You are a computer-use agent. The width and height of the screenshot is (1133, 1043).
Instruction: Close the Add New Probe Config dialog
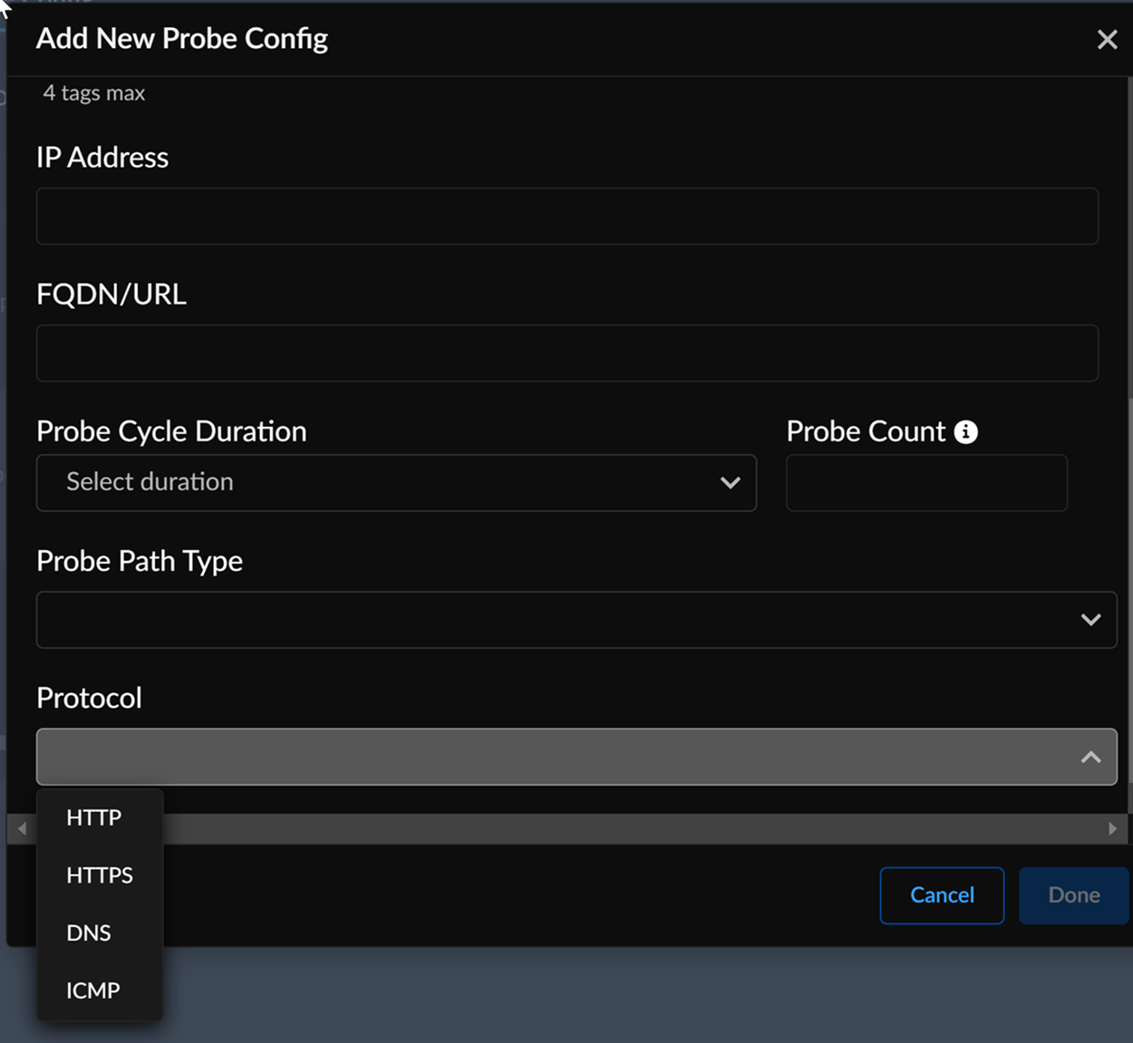[1107, 40]
